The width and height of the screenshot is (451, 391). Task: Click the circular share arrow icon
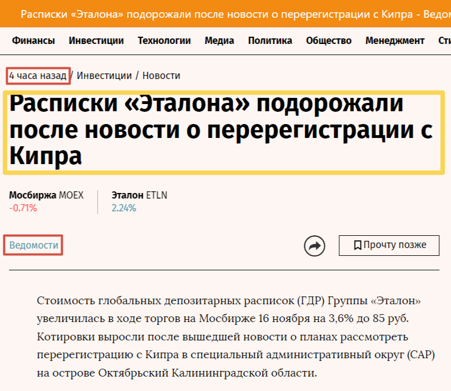[x=315, y=245]
